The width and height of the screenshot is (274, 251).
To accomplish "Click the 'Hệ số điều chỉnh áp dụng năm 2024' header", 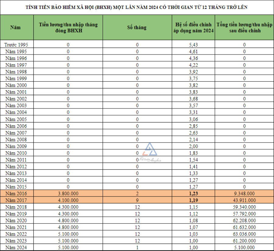I will [x=193, y=27].
